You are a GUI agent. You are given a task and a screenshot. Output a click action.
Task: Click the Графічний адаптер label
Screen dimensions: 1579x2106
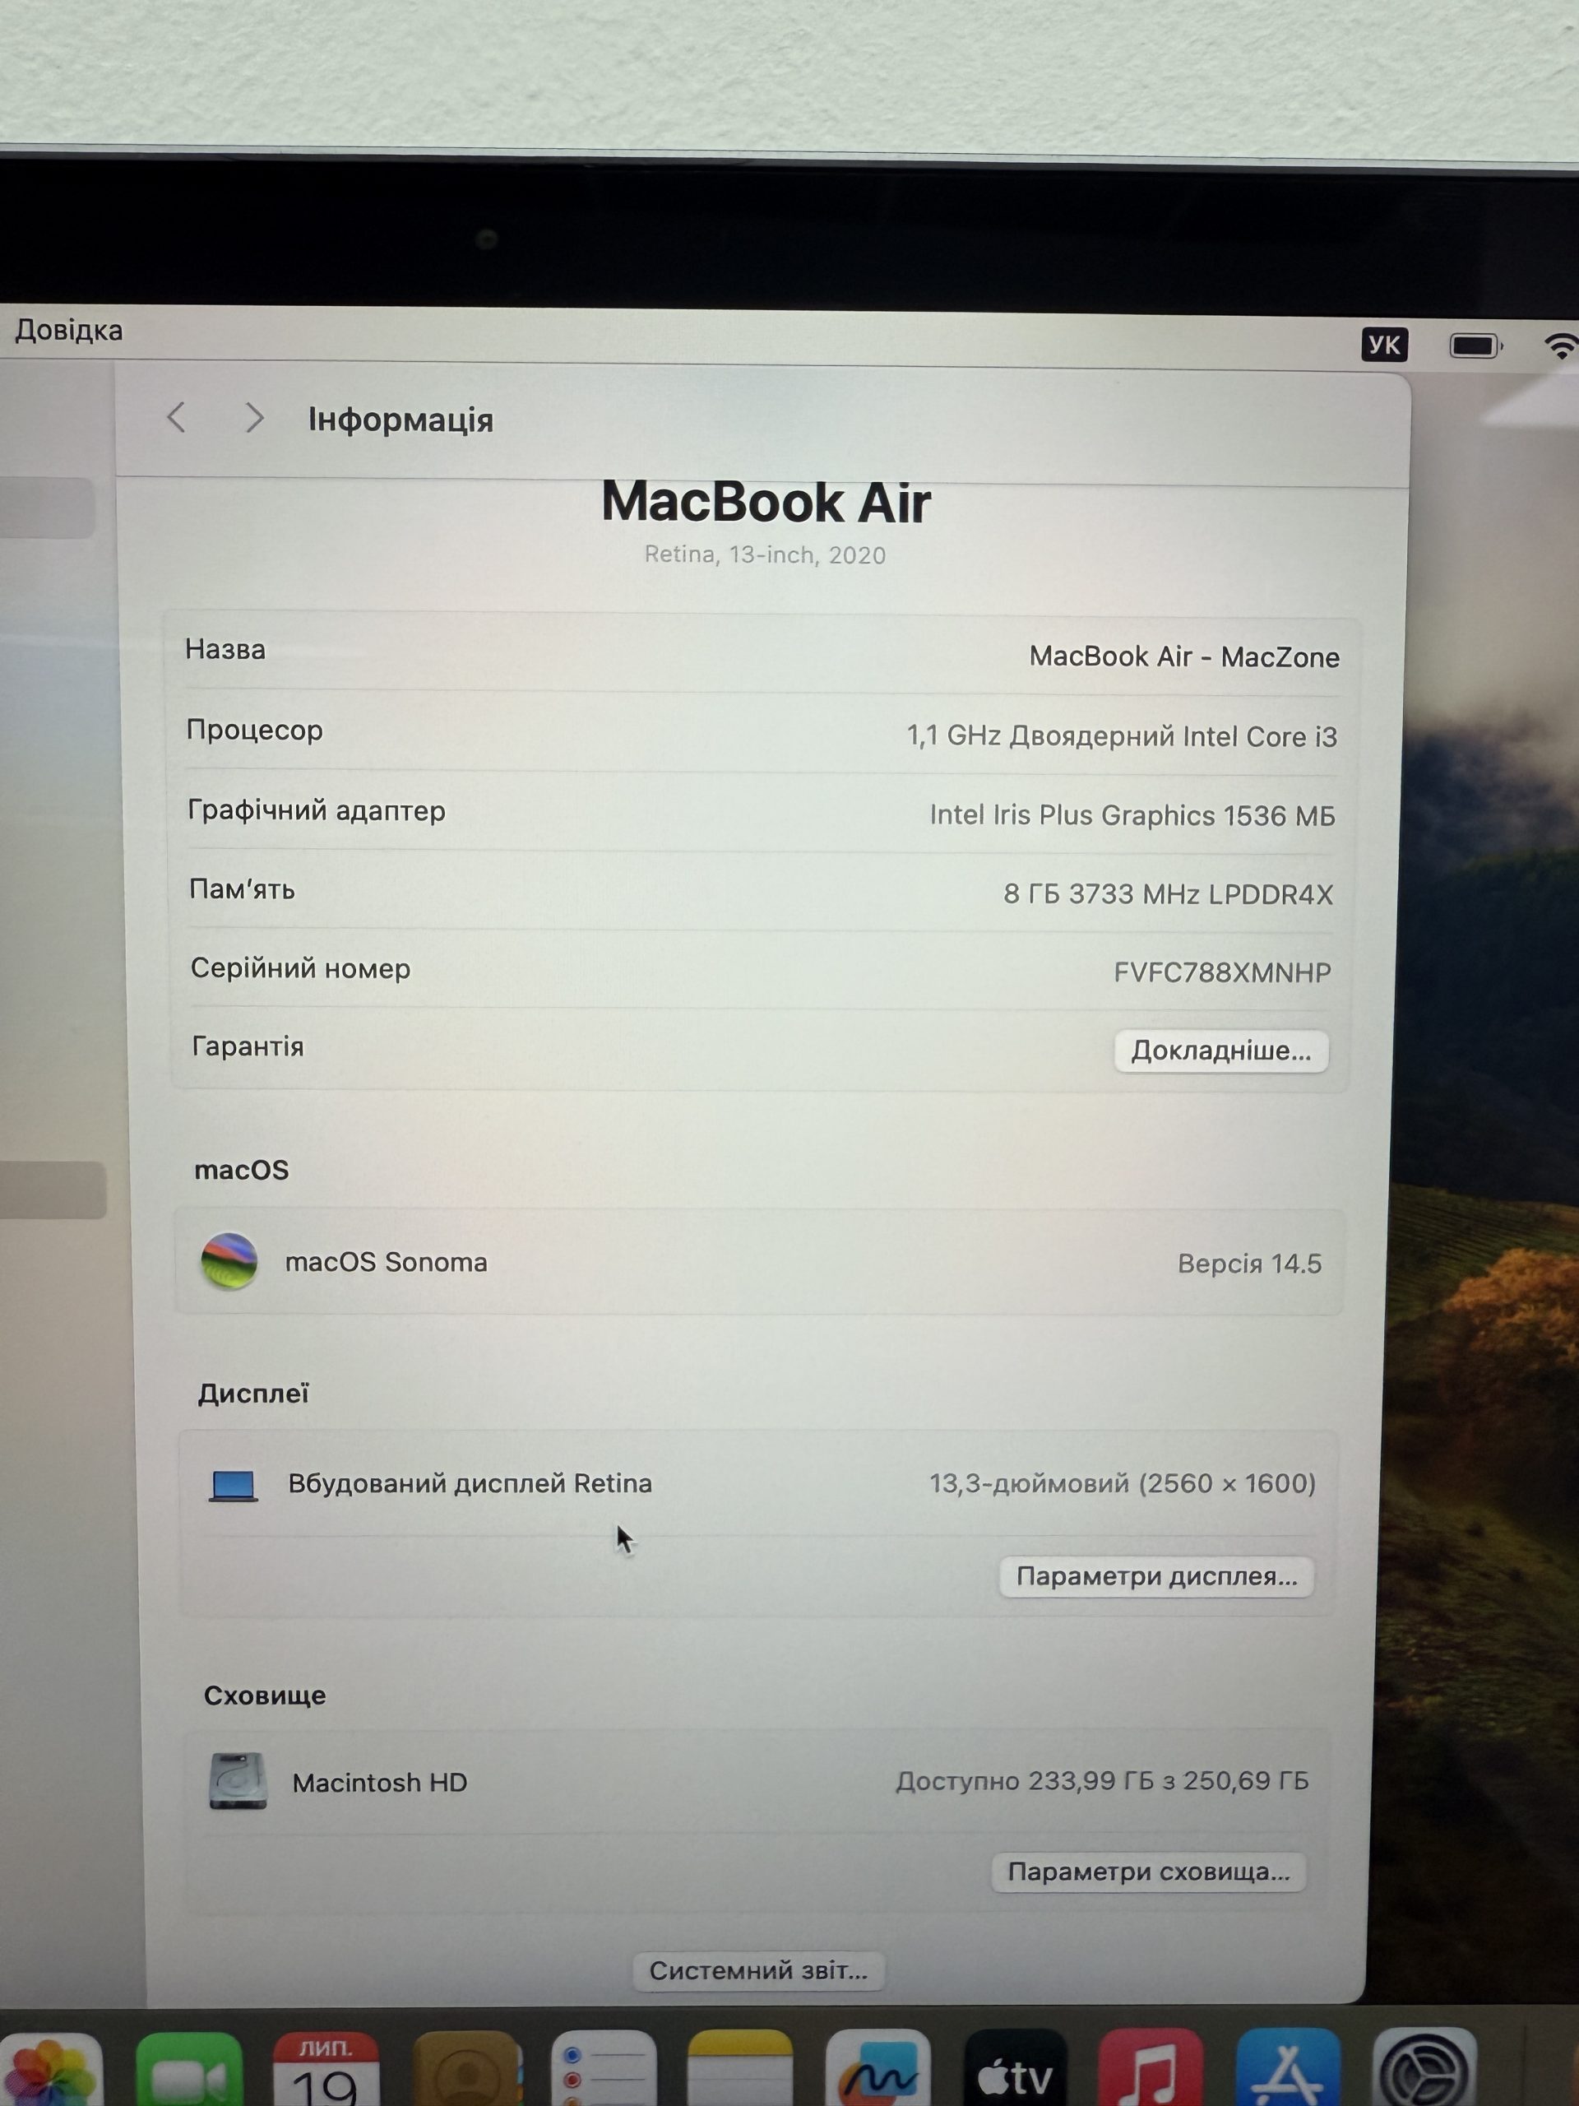point(317,810)
